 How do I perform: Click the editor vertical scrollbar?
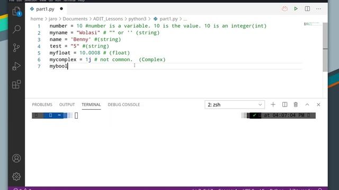point(325,47)
